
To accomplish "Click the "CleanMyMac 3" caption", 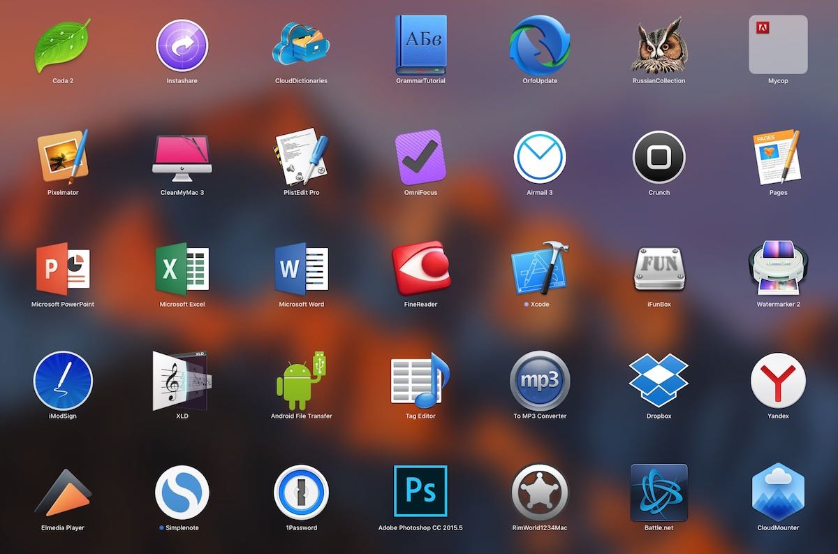I will (182, 193).
